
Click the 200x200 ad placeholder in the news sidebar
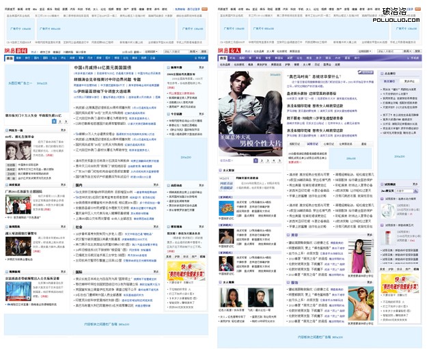[x=186, y=159]
